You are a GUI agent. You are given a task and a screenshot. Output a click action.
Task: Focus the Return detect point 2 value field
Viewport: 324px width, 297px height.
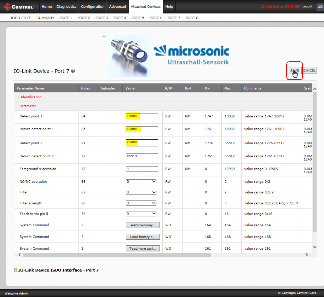[142, 156]
